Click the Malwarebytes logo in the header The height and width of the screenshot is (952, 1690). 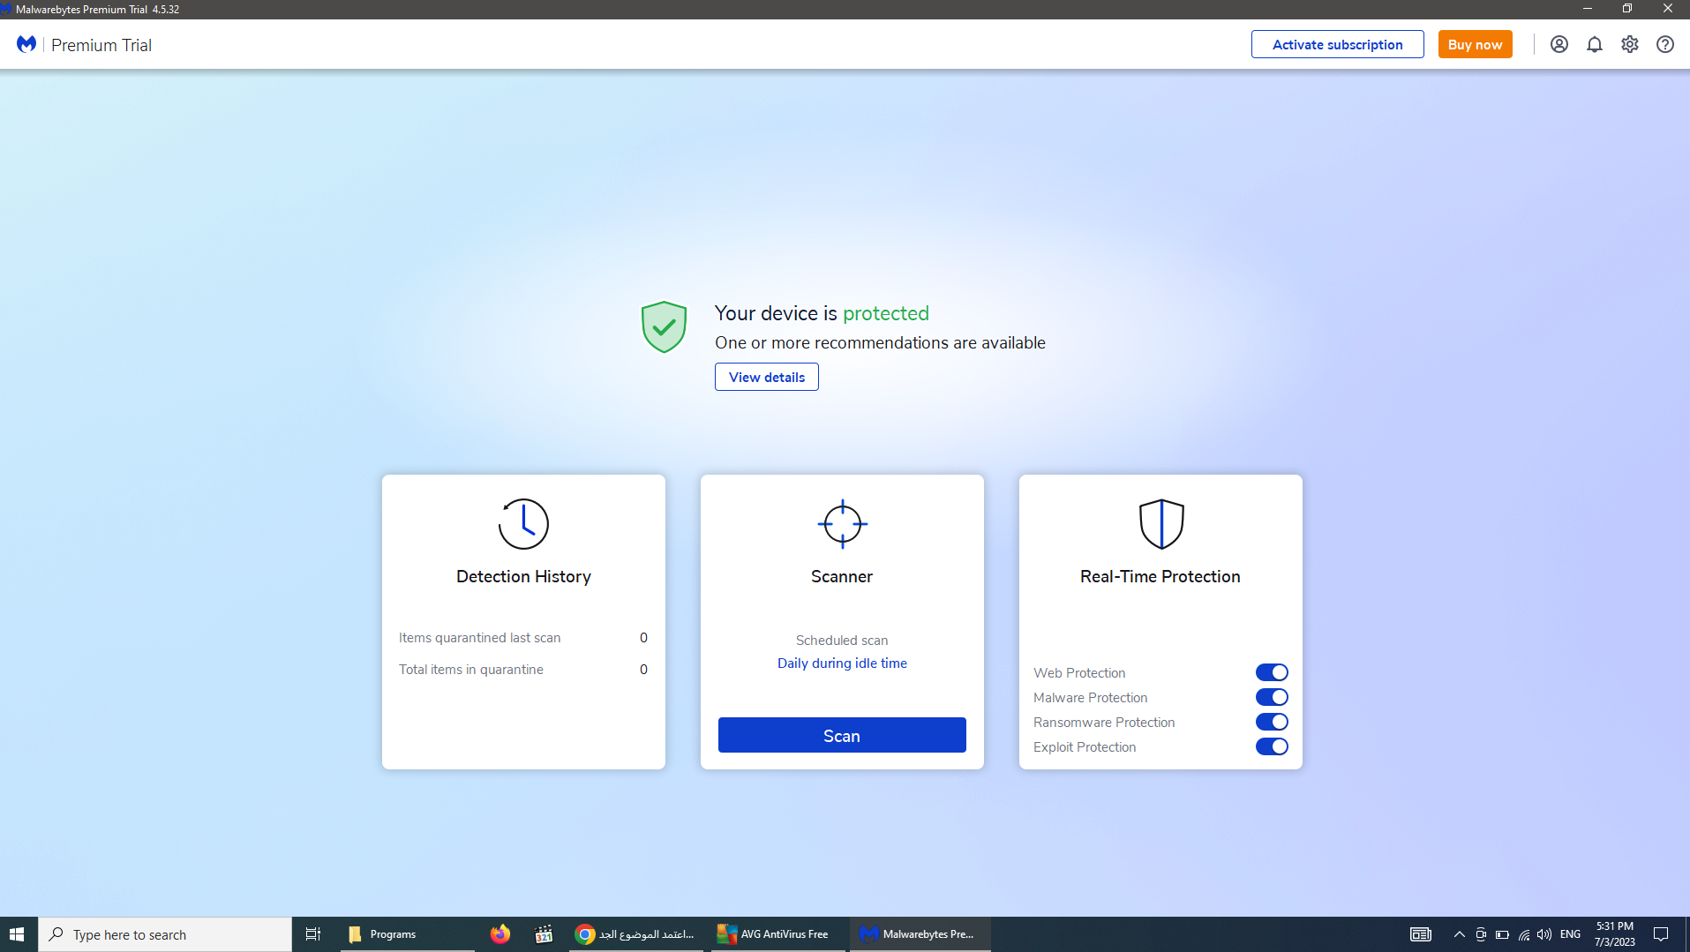26,44
